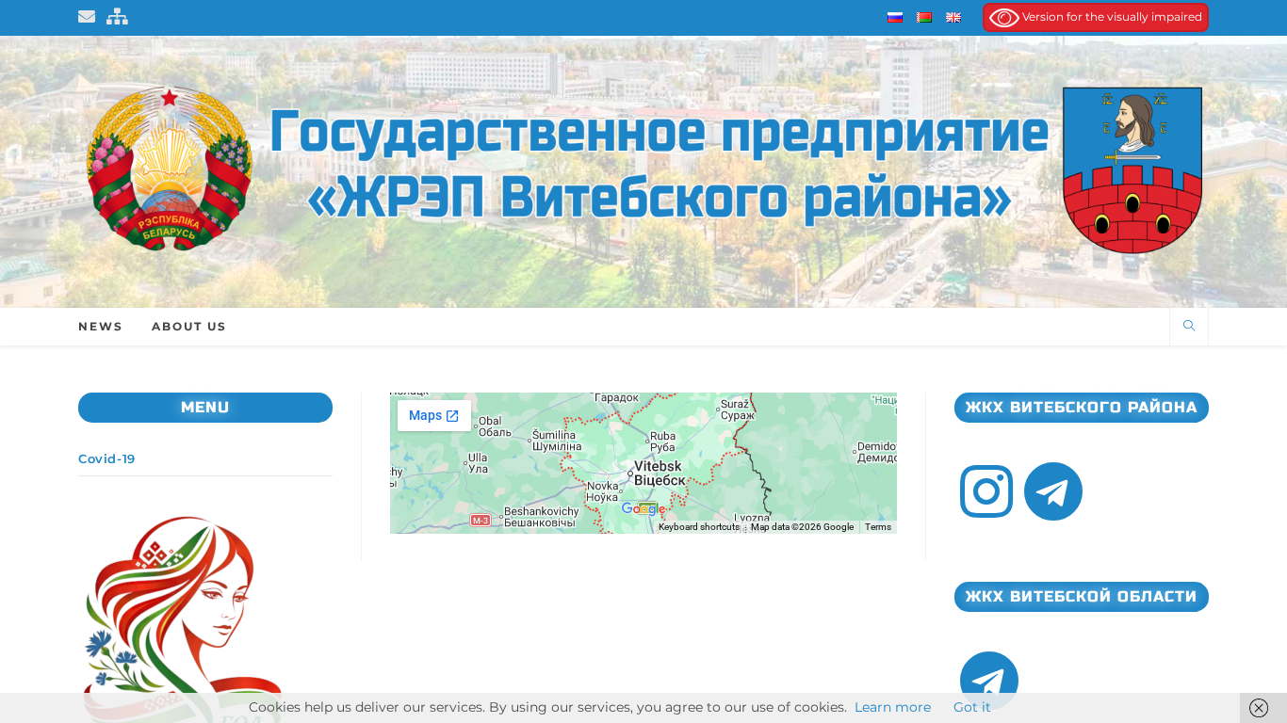Select the Belarusian flag language option

tap(924, 17)
